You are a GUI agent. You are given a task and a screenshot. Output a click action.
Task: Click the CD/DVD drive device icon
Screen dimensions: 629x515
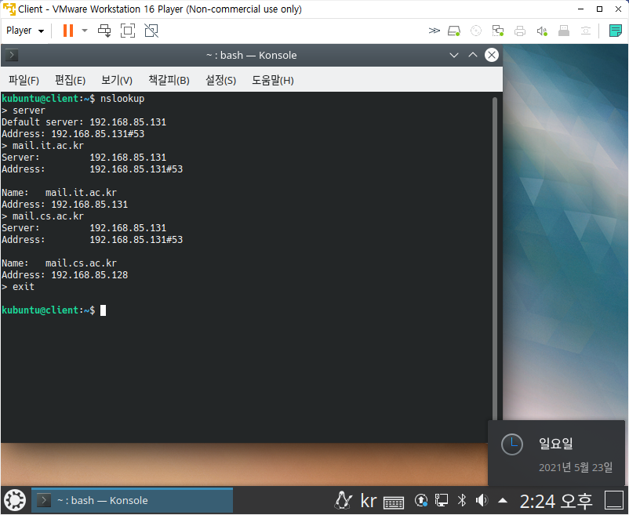476,31
